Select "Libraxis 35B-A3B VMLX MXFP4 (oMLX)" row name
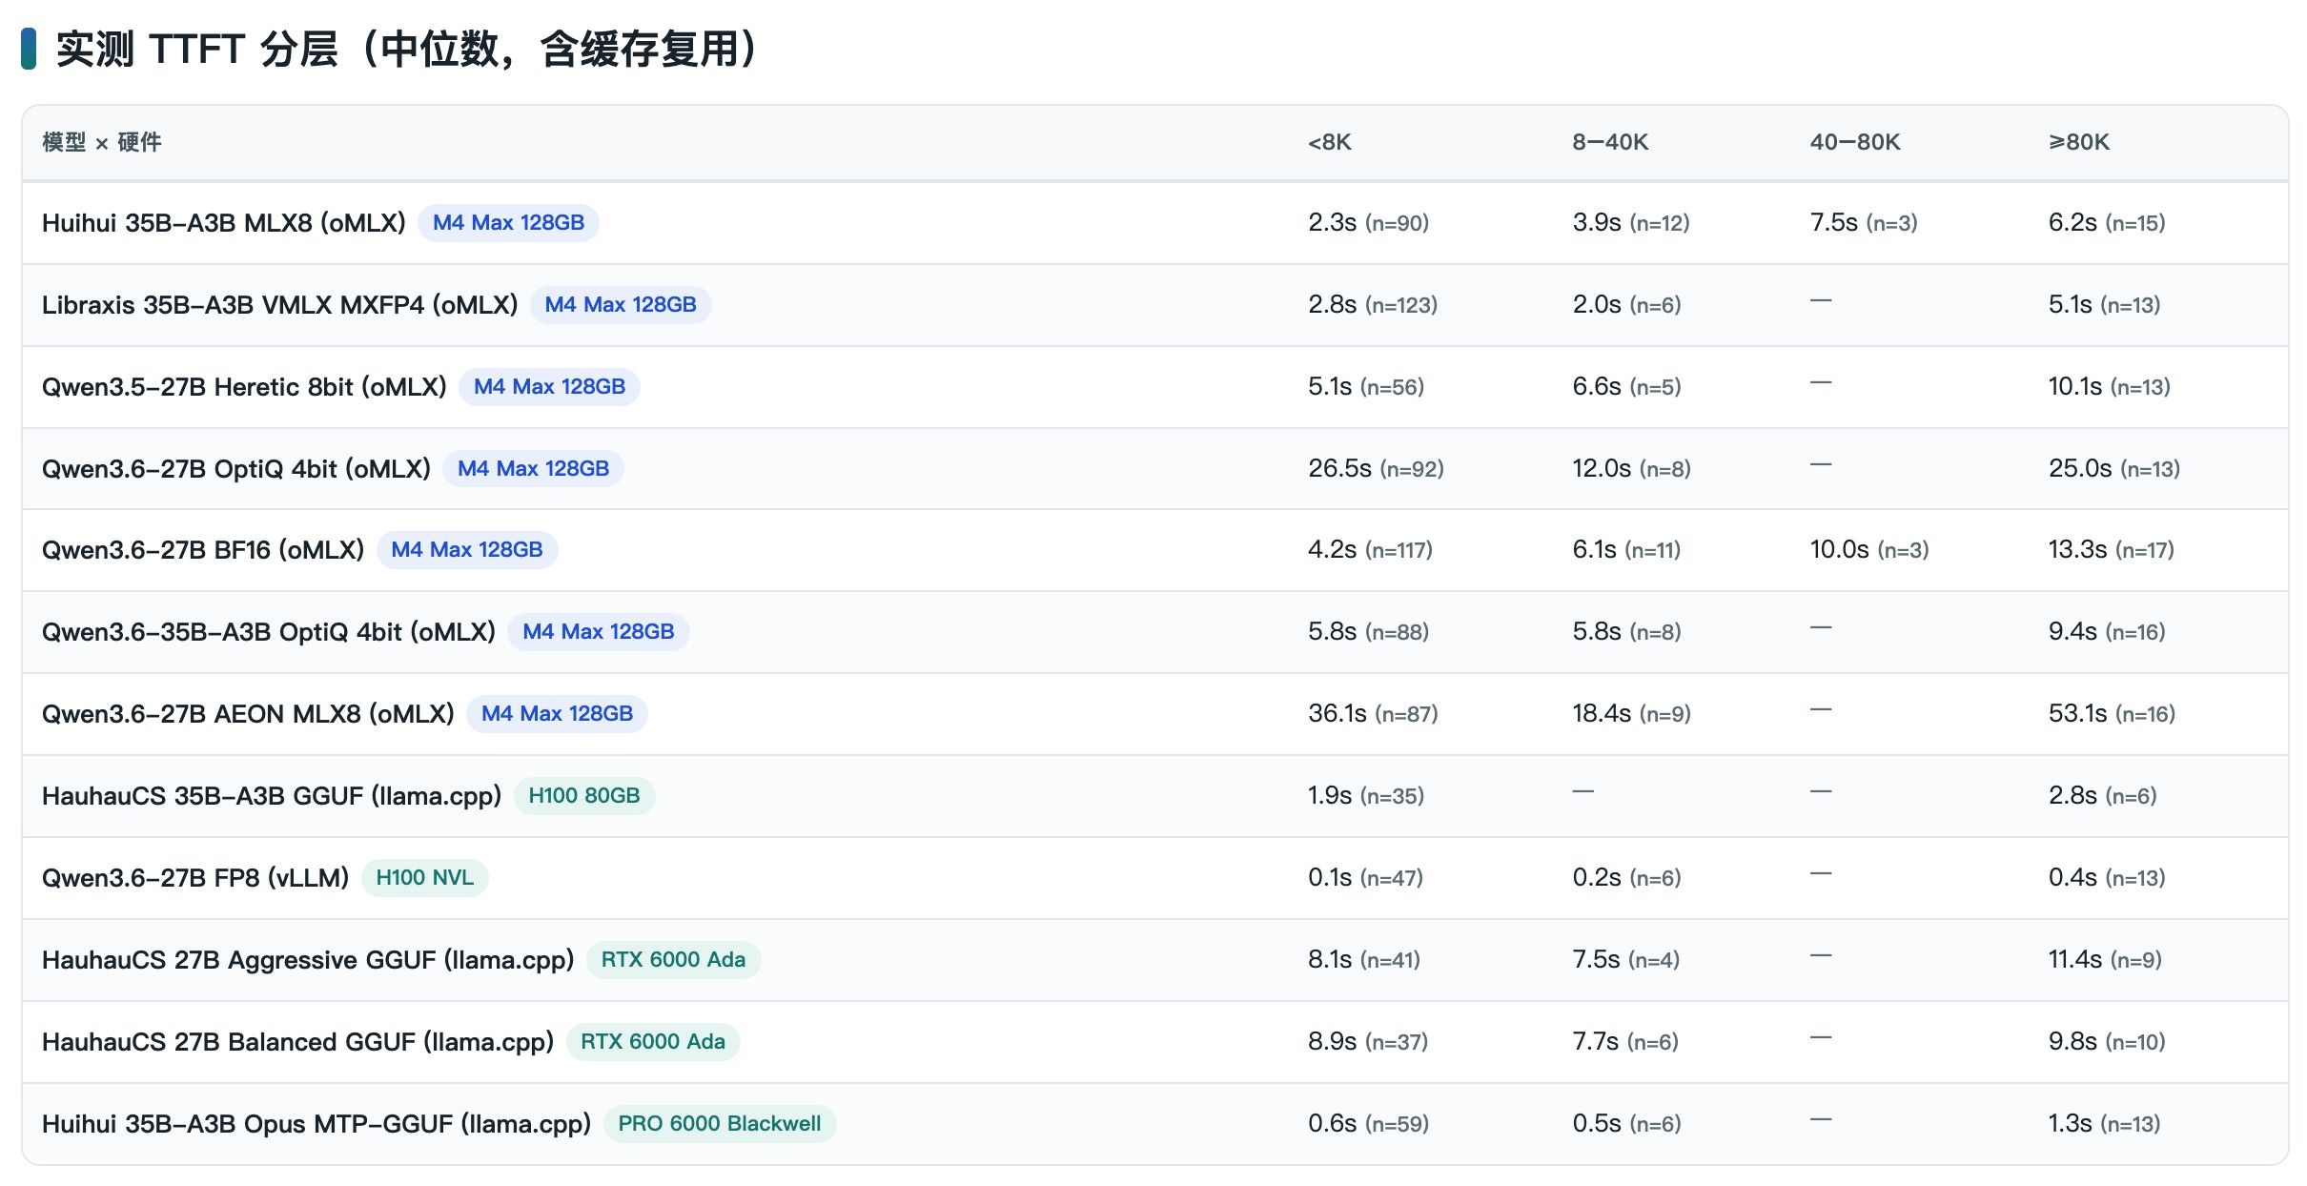Image resolution: width=2307 pixels, height=1186 pixels. (x=280, y=305)
